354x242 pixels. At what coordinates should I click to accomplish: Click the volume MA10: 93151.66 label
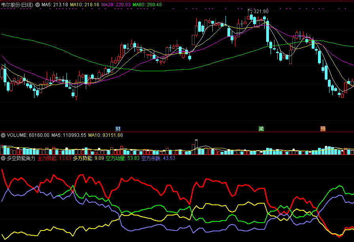point(106,135)
